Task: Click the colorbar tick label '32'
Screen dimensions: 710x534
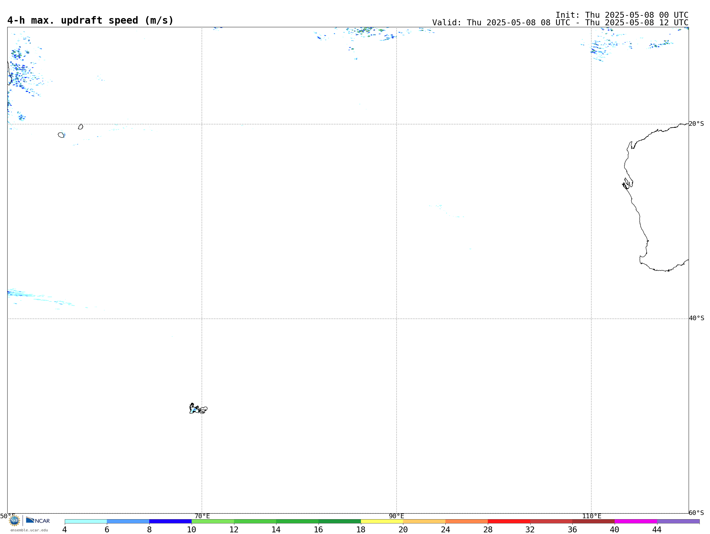Action: pos(530,530)
